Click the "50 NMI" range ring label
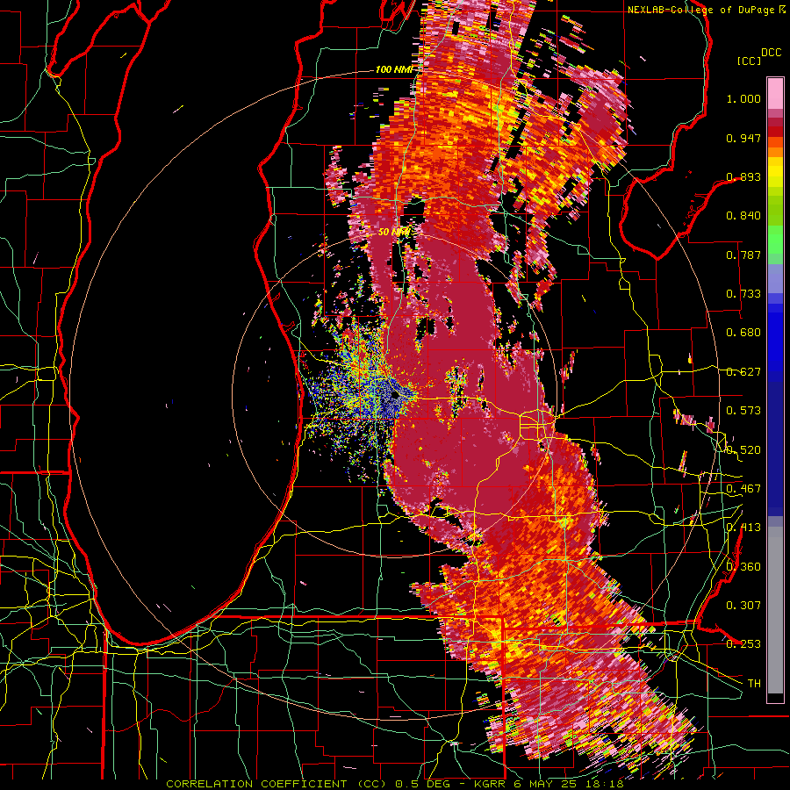790x790 pixels. click(x=393, y=232)
